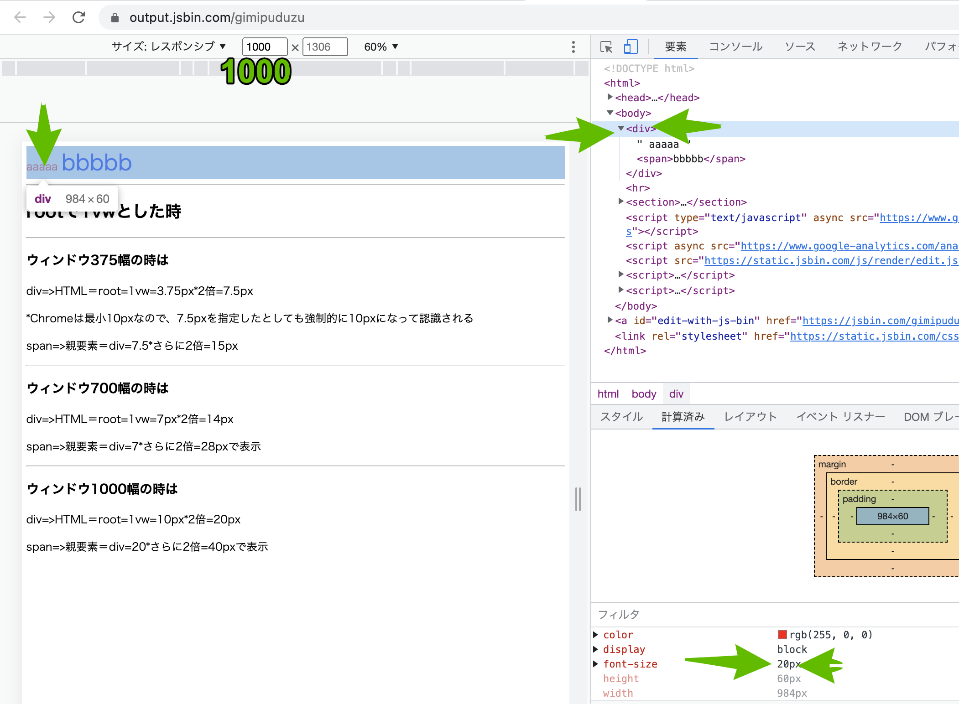Viewport: 959px width, 704px height.
Task: Switch to the ネットワーク tab
Action: tap(870, 47)
